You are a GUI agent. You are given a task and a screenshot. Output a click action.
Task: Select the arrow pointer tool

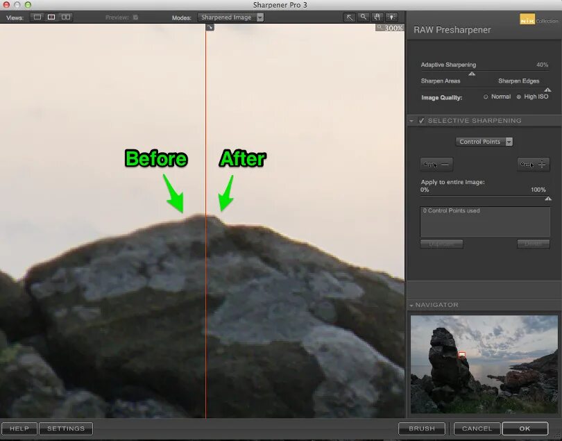(350, 17)
